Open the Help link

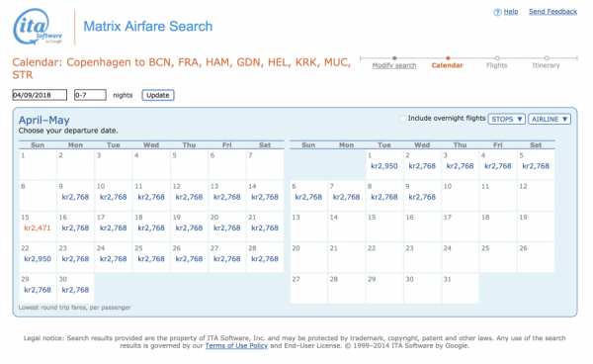(511, 12)
